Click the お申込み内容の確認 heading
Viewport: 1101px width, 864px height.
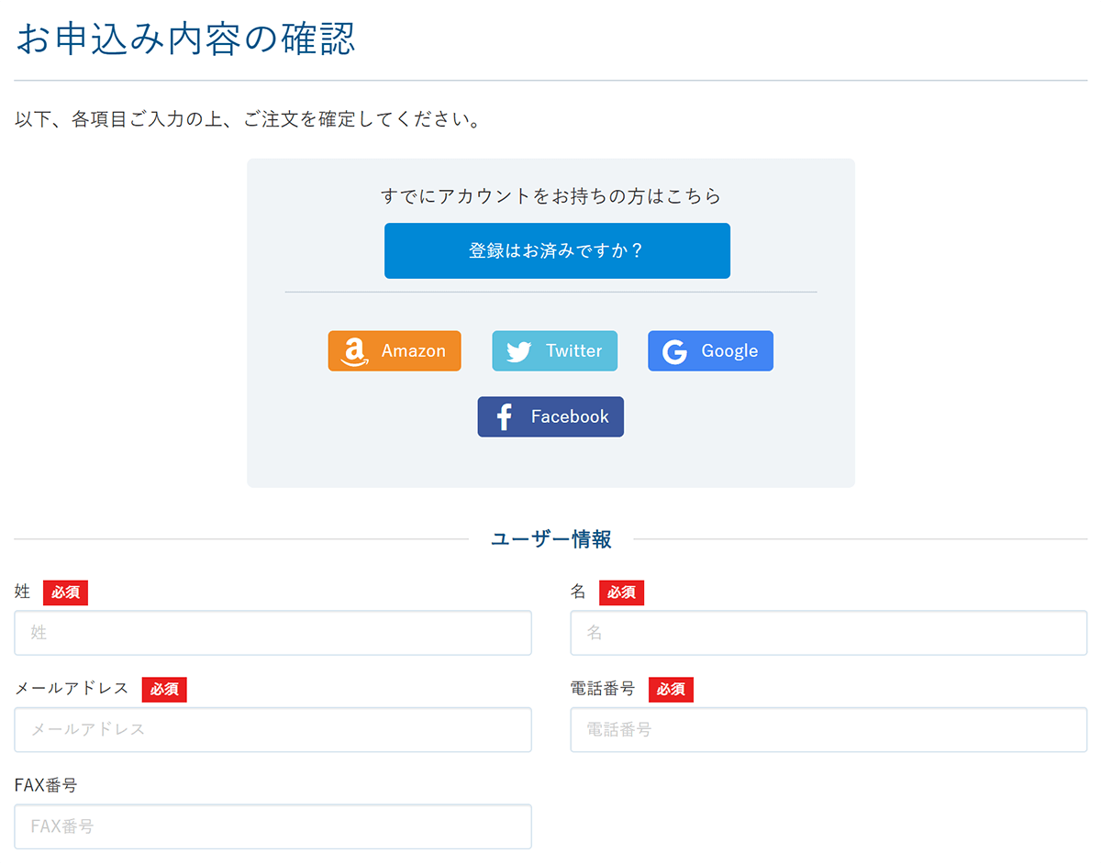185,39
